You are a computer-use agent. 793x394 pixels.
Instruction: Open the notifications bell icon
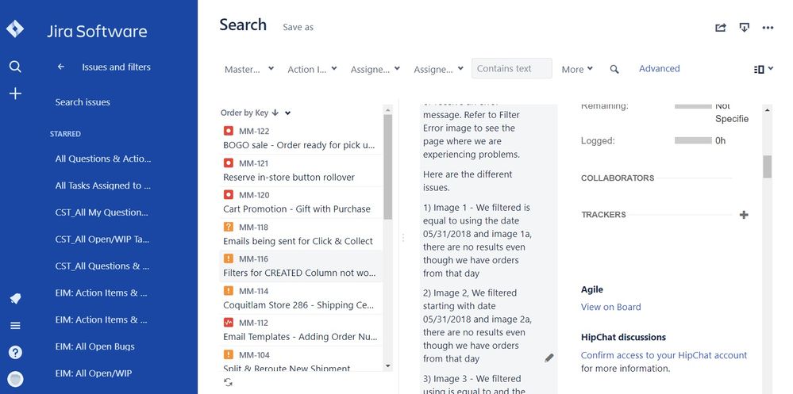(x=15, y=299)
